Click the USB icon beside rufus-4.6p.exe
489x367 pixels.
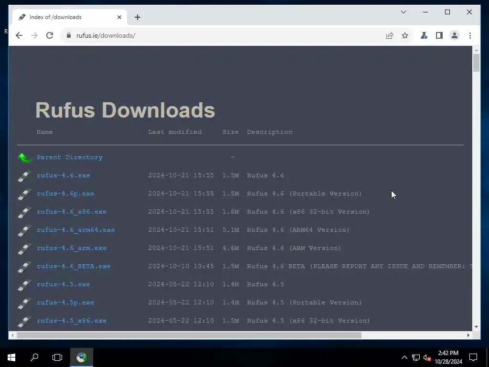[24, 194]
